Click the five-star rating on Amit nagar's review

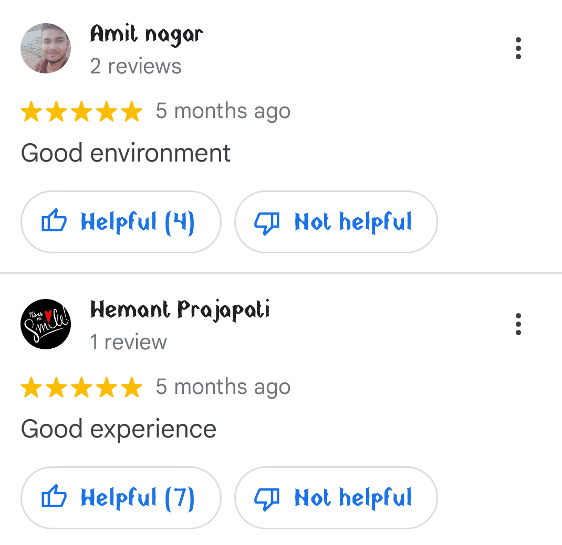pyautogui.click(x=82, y=111)
